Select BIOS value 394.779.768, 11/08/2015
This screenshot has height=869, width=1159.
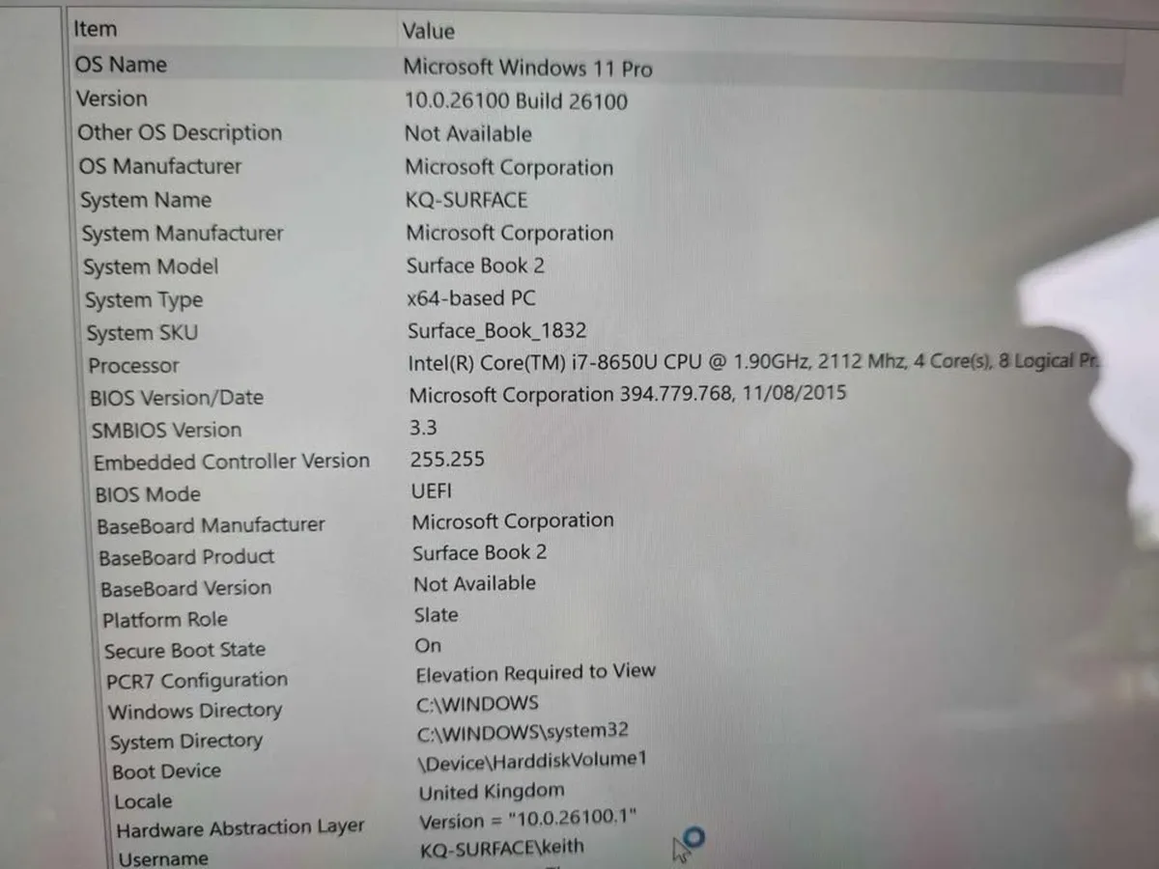(x=628, y=395)
